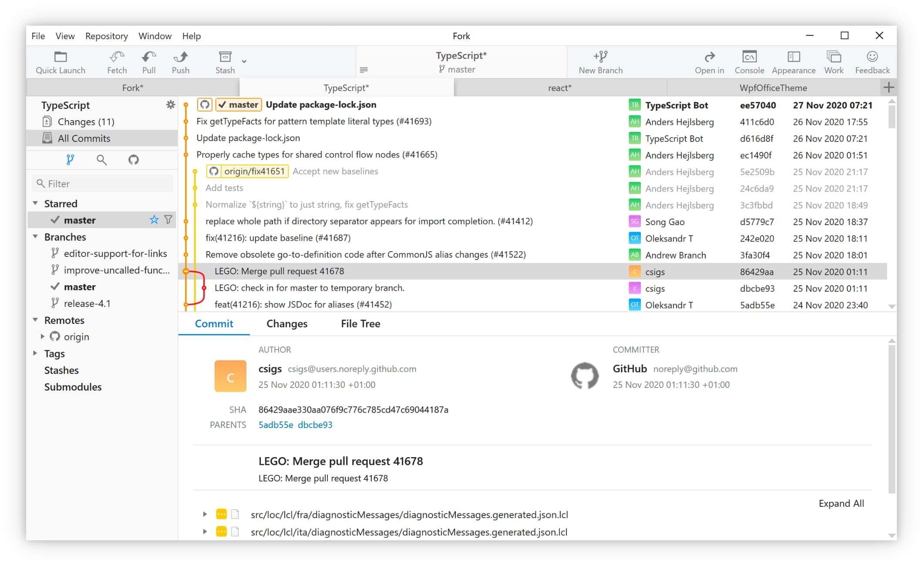Click the Quick Launch icon
The width and height of the screenshot is (923, 566).
pos(60,58)
